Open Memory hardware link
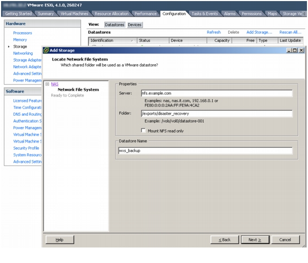 [20, 40]
